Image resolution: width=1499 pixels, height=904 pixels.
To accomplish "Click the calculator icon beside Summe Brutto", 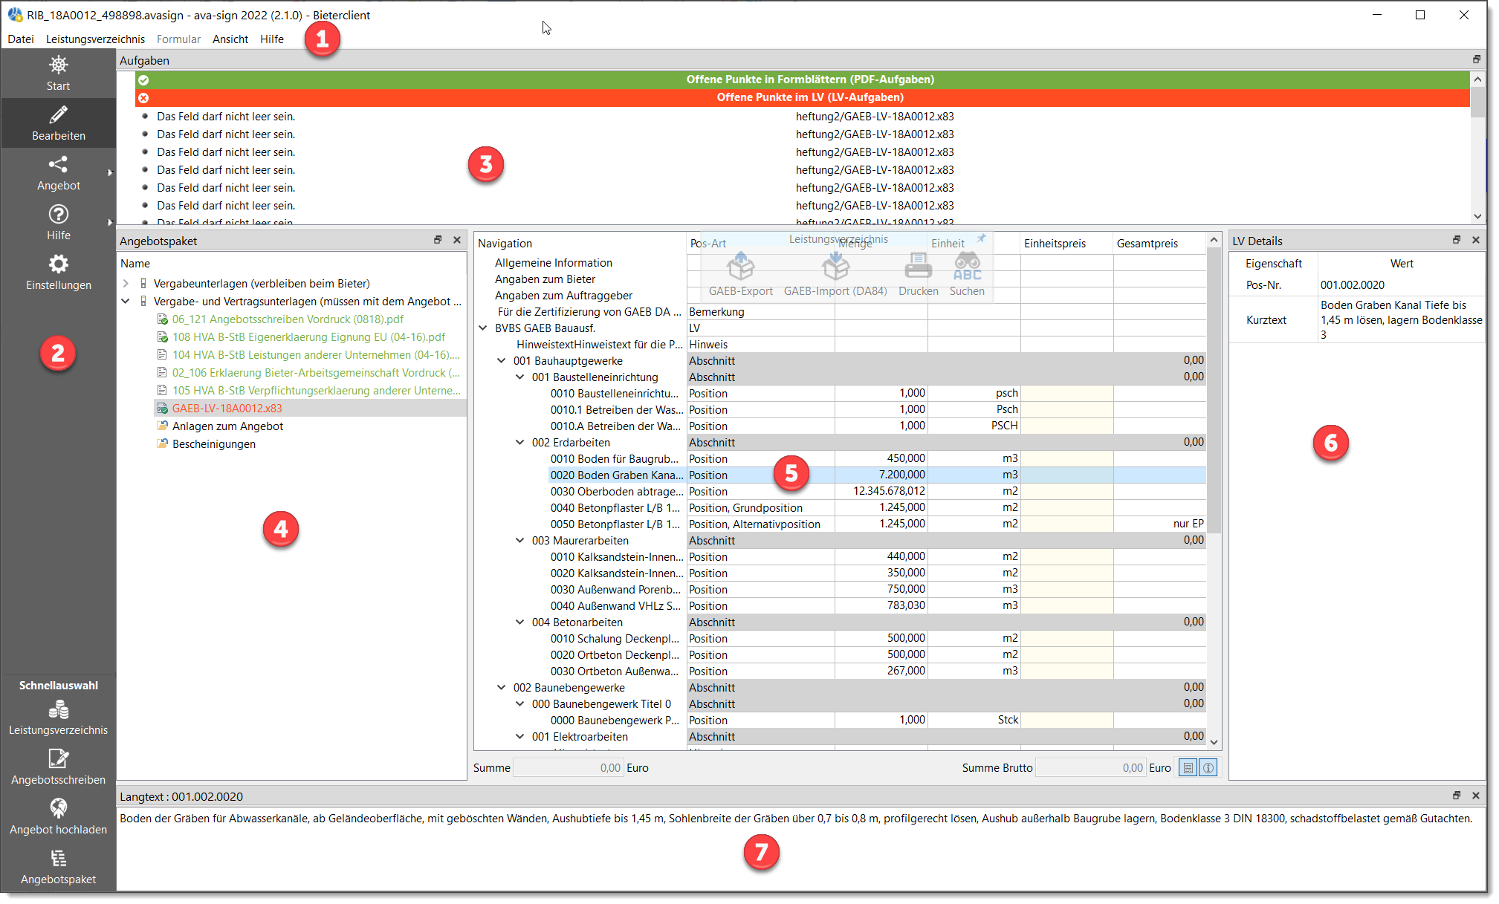I will pyautogui.click(x=1188, y=768).
